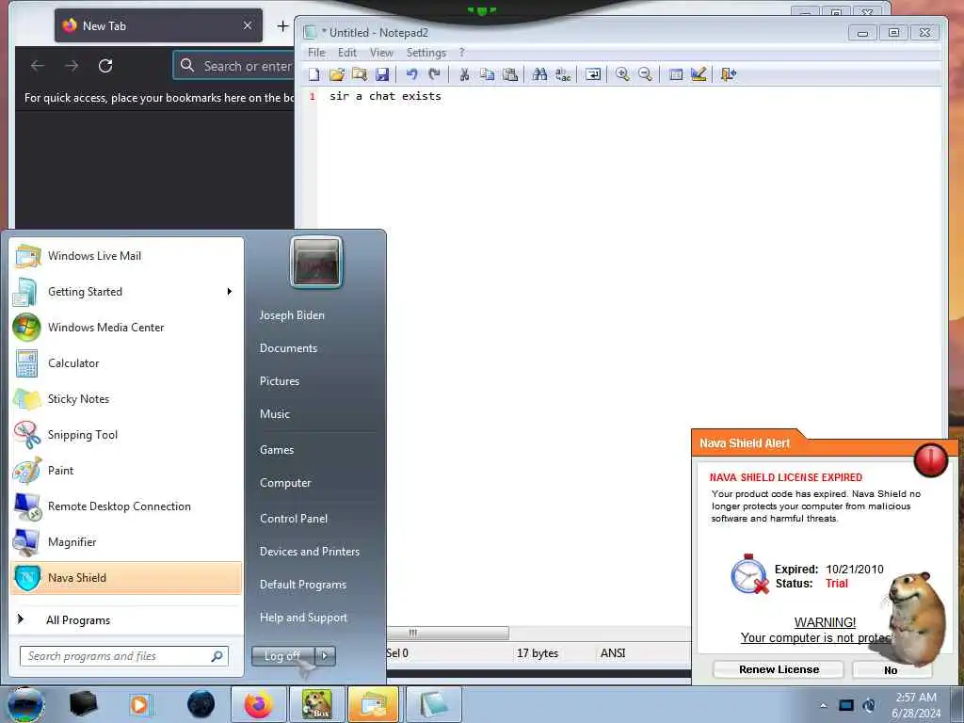
Task: Show hidden tray icons arrow
Action: point(823,705)
